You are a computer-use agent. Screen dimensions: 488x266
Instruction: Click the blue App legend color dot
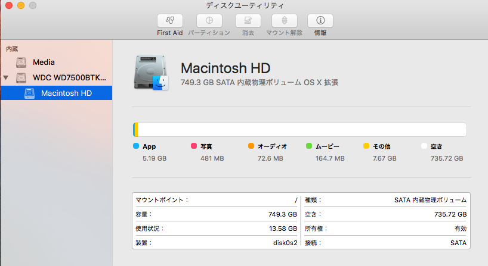click(x=136, y=146)
